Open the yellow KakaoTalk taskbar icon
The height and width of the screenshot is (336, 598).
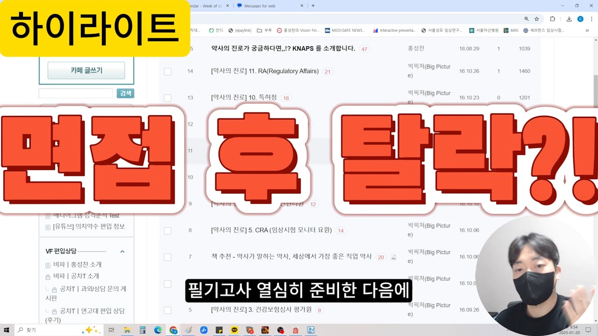(235, 330)
